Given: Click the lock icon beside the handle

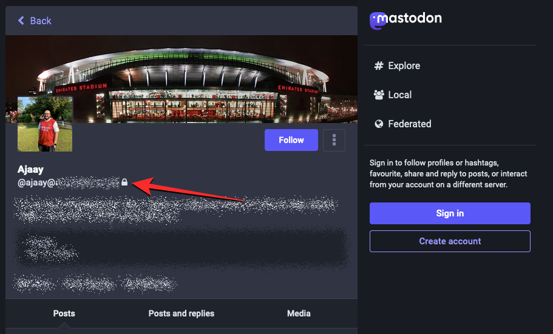Looking at the screenshot, I should pos(124,182).
